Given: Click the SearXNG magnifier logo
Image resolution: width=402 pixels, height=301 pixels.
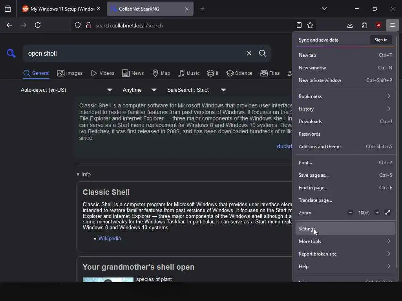Looking at the screenshot, I should [x=11, y=53].
